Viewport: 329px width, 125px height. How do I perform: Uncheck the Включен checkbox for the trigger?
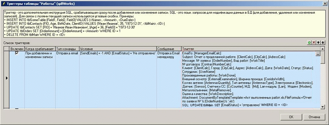point(17,53)
